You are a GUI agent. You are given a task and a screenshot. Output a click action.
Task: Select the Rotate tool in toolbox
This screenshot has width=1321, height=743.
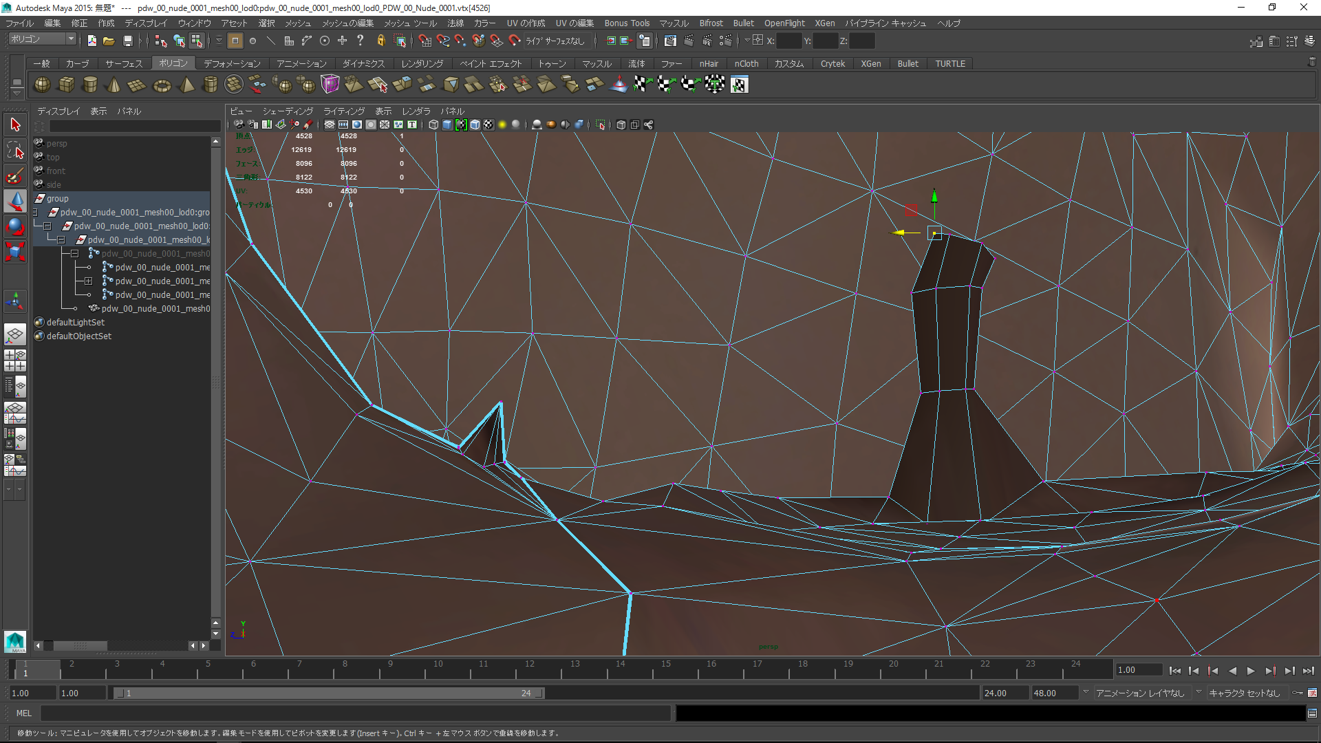(x=15, y=226)
